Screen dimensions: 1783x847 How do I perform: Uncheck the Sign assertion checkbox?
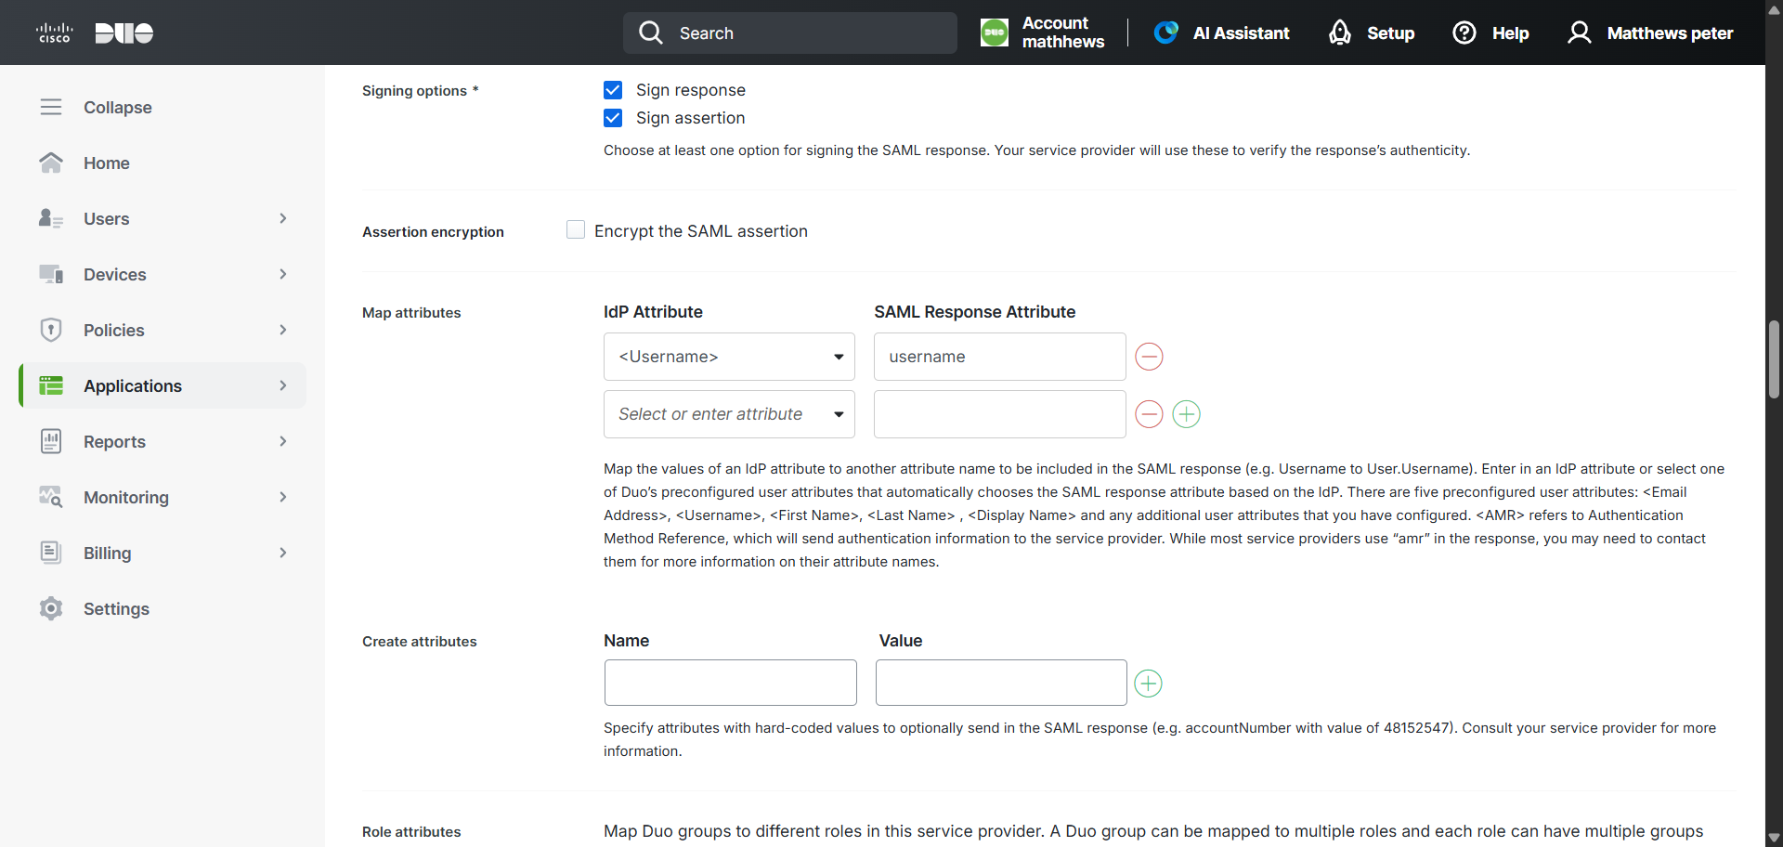click(613, 118)
